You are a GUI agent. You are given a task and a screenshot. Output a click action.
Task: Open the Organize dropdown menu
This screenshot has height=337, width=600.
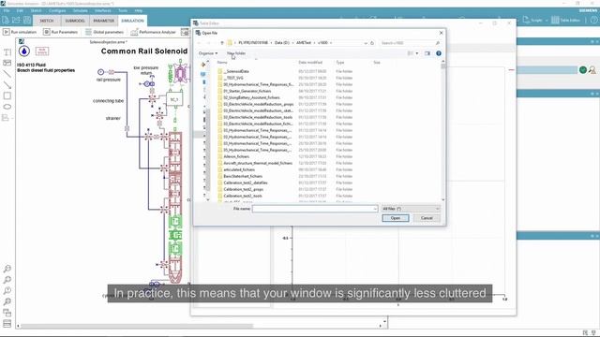click(x=208, y=53)
